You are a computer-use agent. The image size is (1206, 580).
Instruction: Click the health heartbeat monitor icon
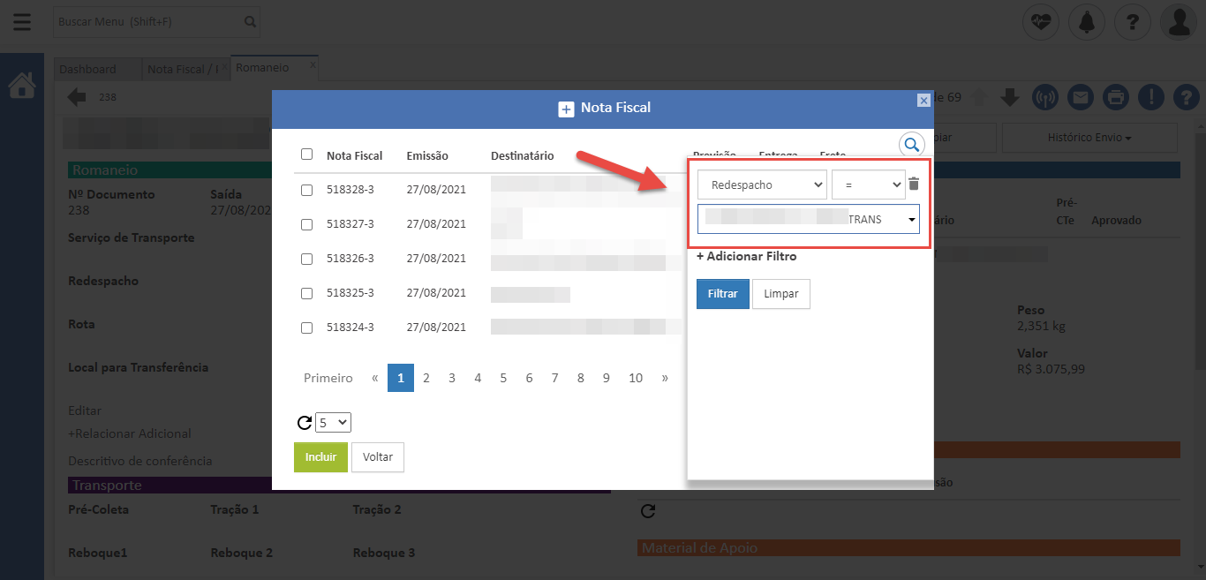1041,22
